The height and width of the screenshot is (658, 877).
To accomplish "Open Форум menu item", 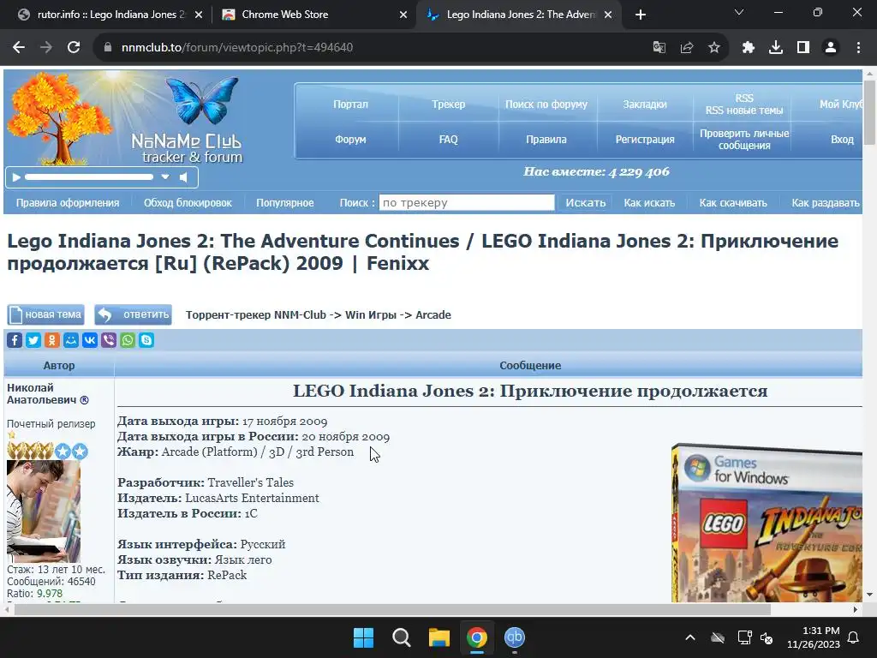I will [x=350, y=140].
